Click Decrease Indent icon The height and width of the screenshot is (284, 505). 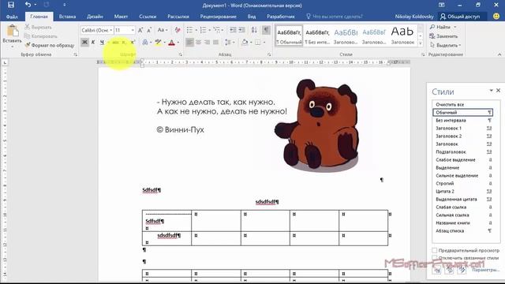233,30
